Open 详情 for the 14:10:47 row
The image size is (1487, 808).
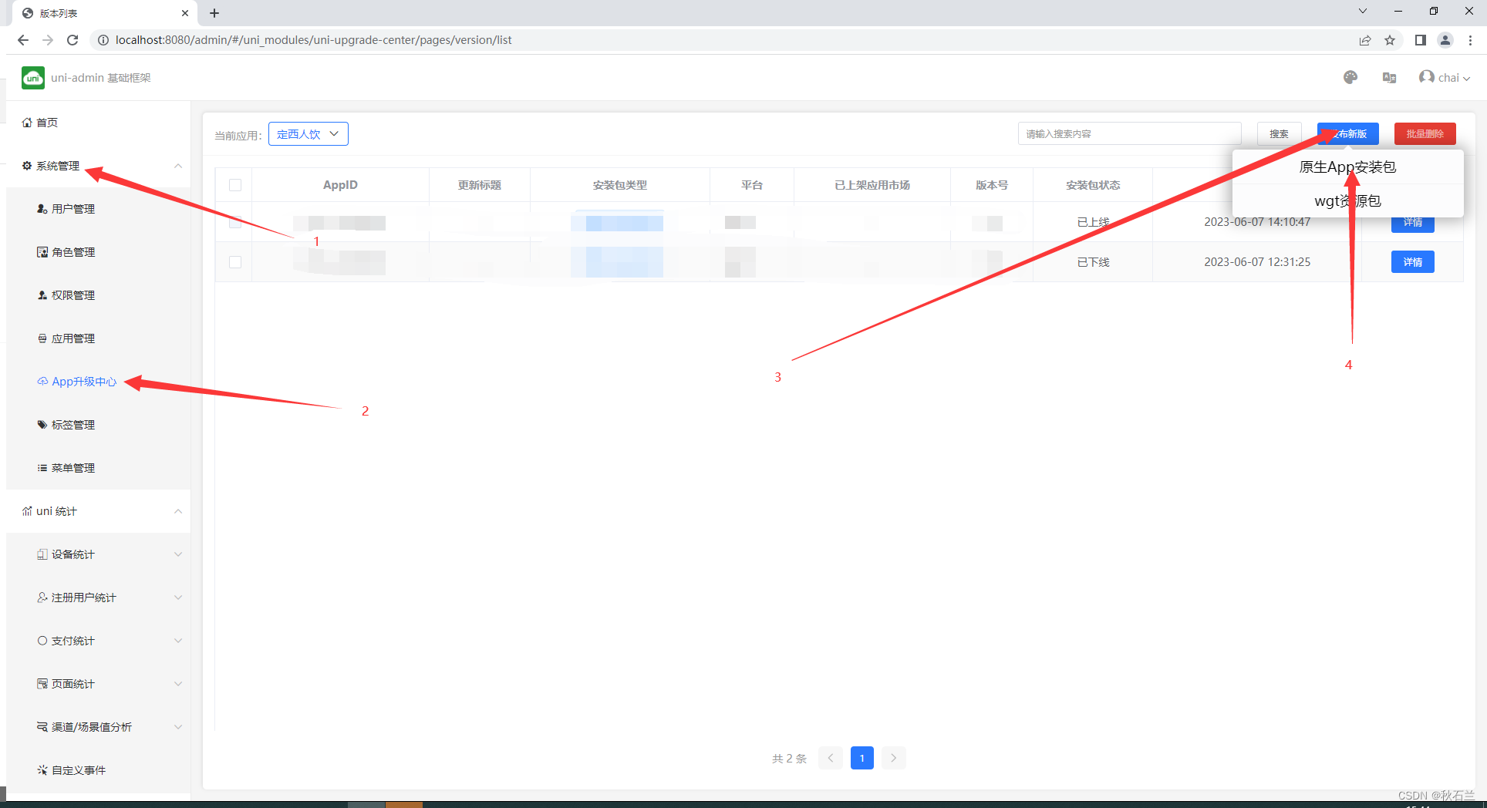[x=1412, y=223]
